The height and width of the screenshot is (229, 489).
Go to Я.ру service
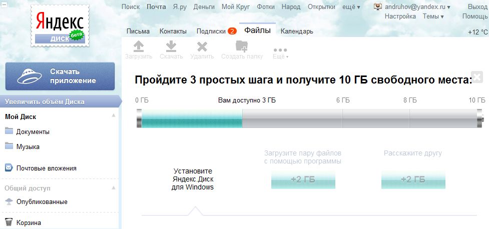[180, 7]
